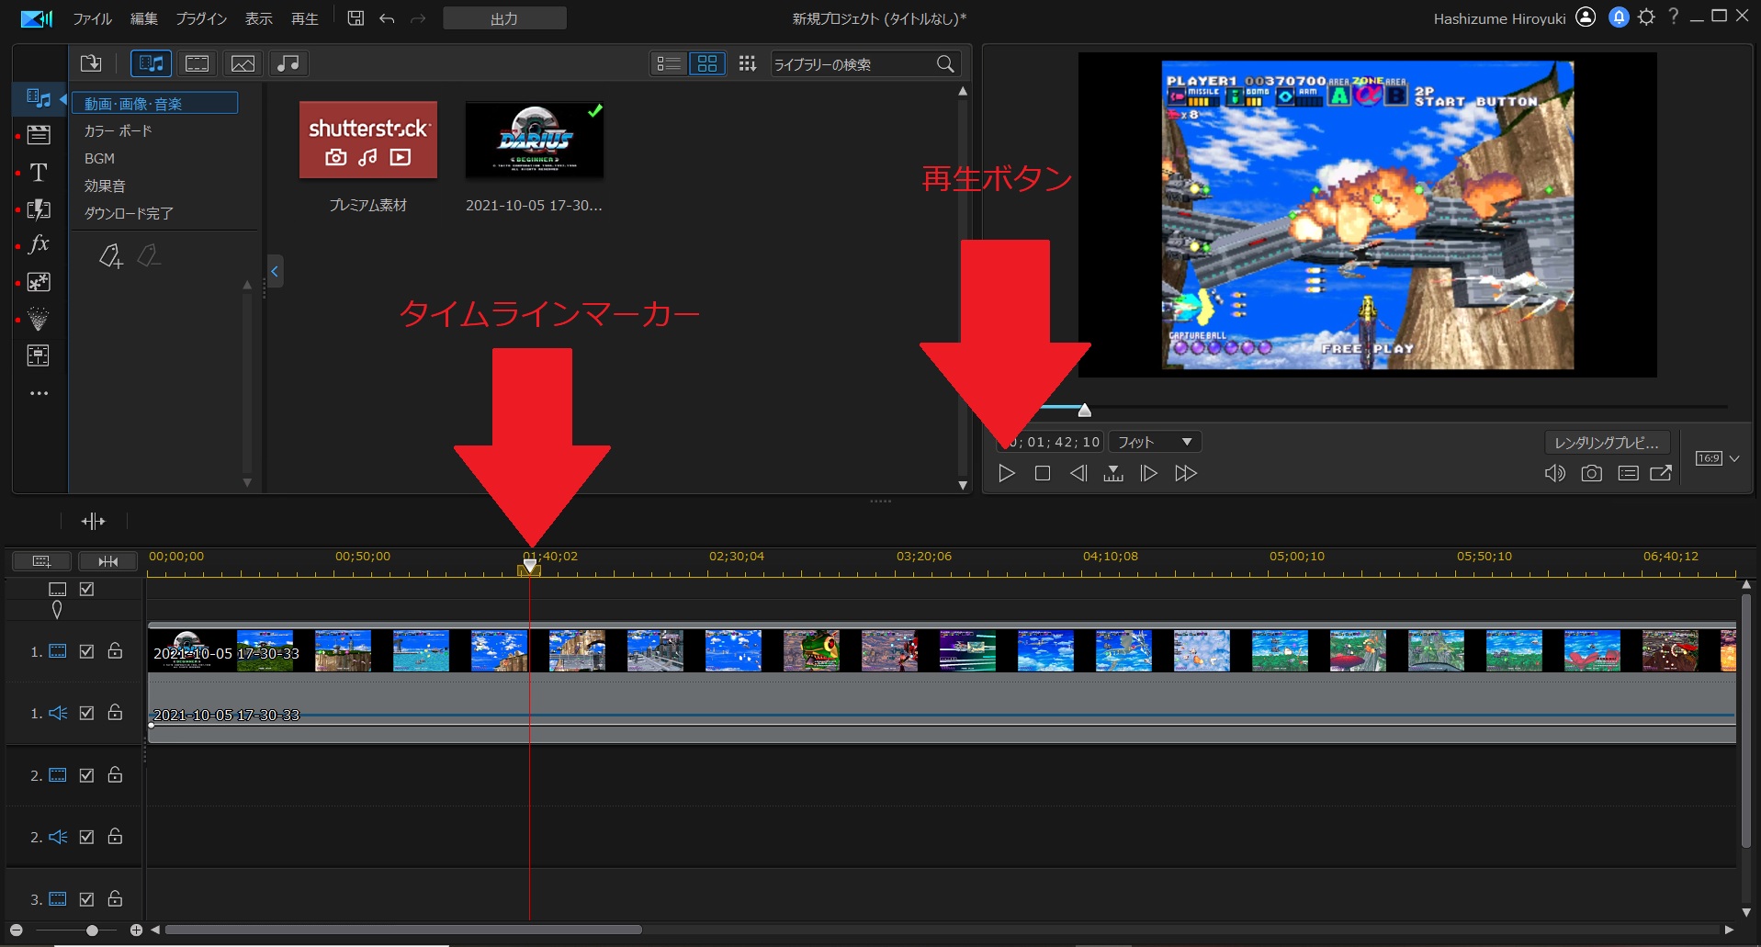The width and height of the screenshot is (1761, 947).
Task: Open the フィット zoom dropdown
Action: click(1155, 442)
